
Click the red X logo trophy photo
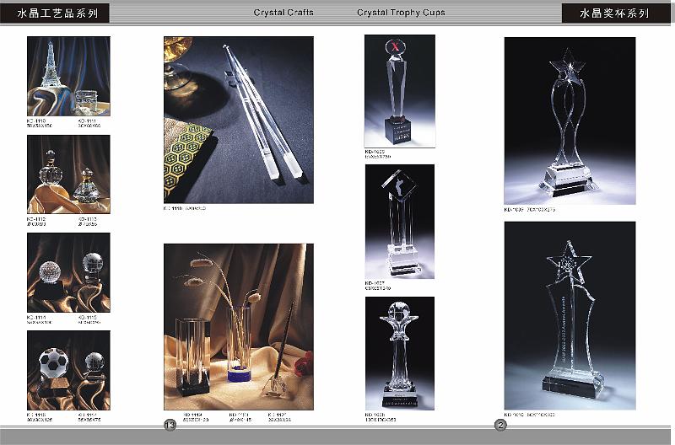coord(399,90)
